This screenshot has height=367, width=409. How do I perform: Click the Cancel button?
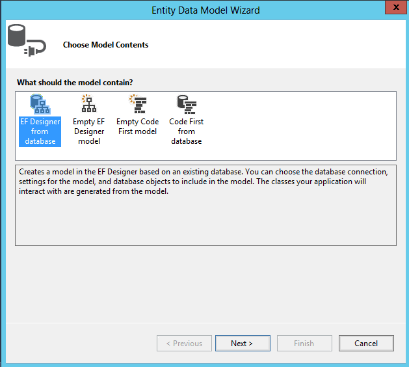pos(366,343)
